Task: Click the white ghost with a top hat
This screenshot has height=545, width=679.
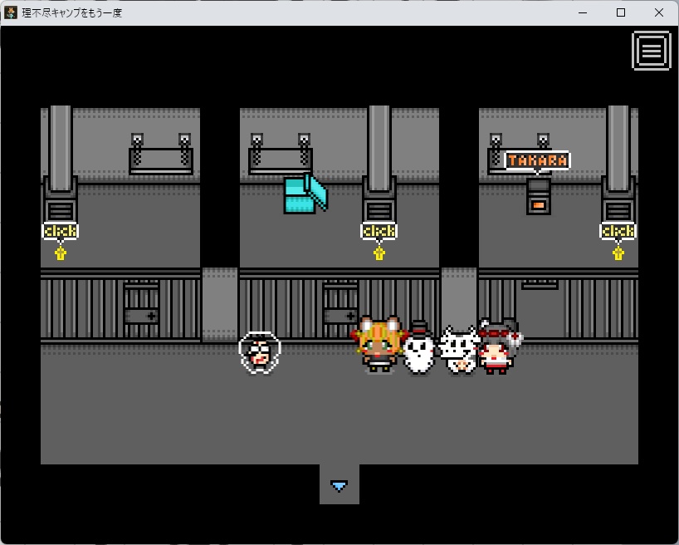Action: [x=418, y=347]
